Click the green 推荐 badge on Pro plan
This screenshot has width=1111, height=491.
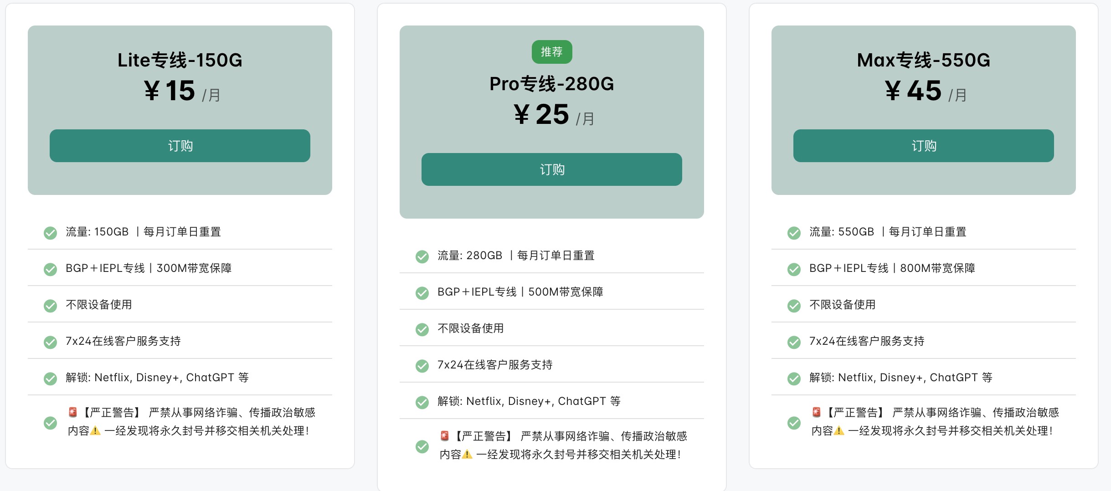[552, 52]
